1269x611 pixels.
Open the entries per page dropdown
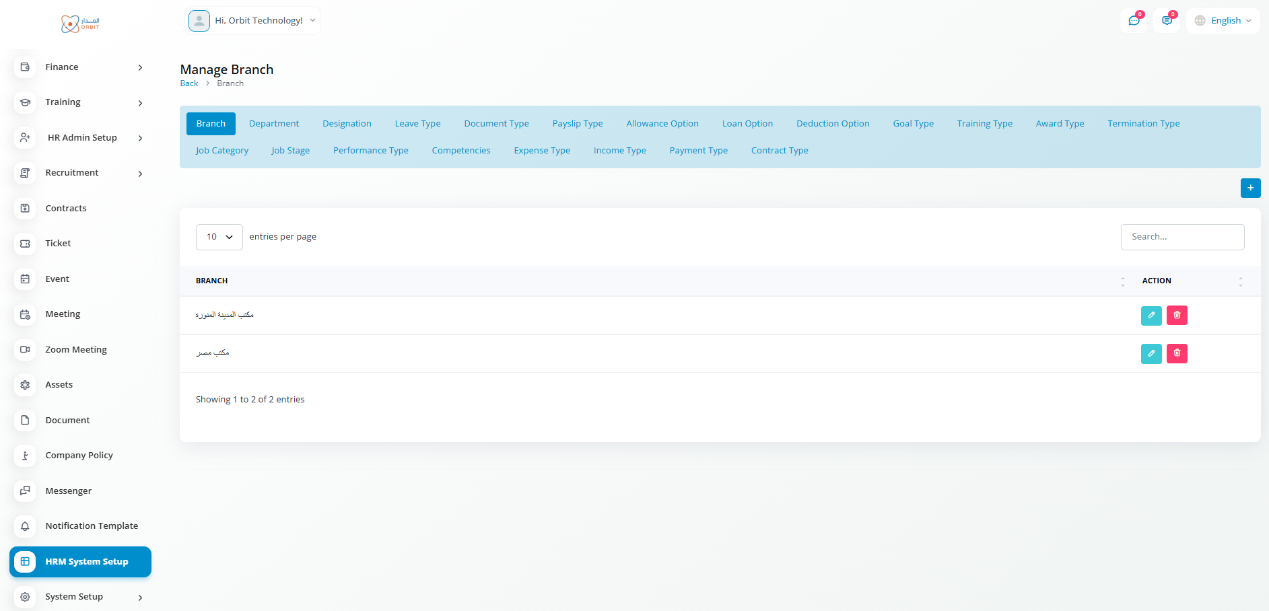(x=219, y=237)
